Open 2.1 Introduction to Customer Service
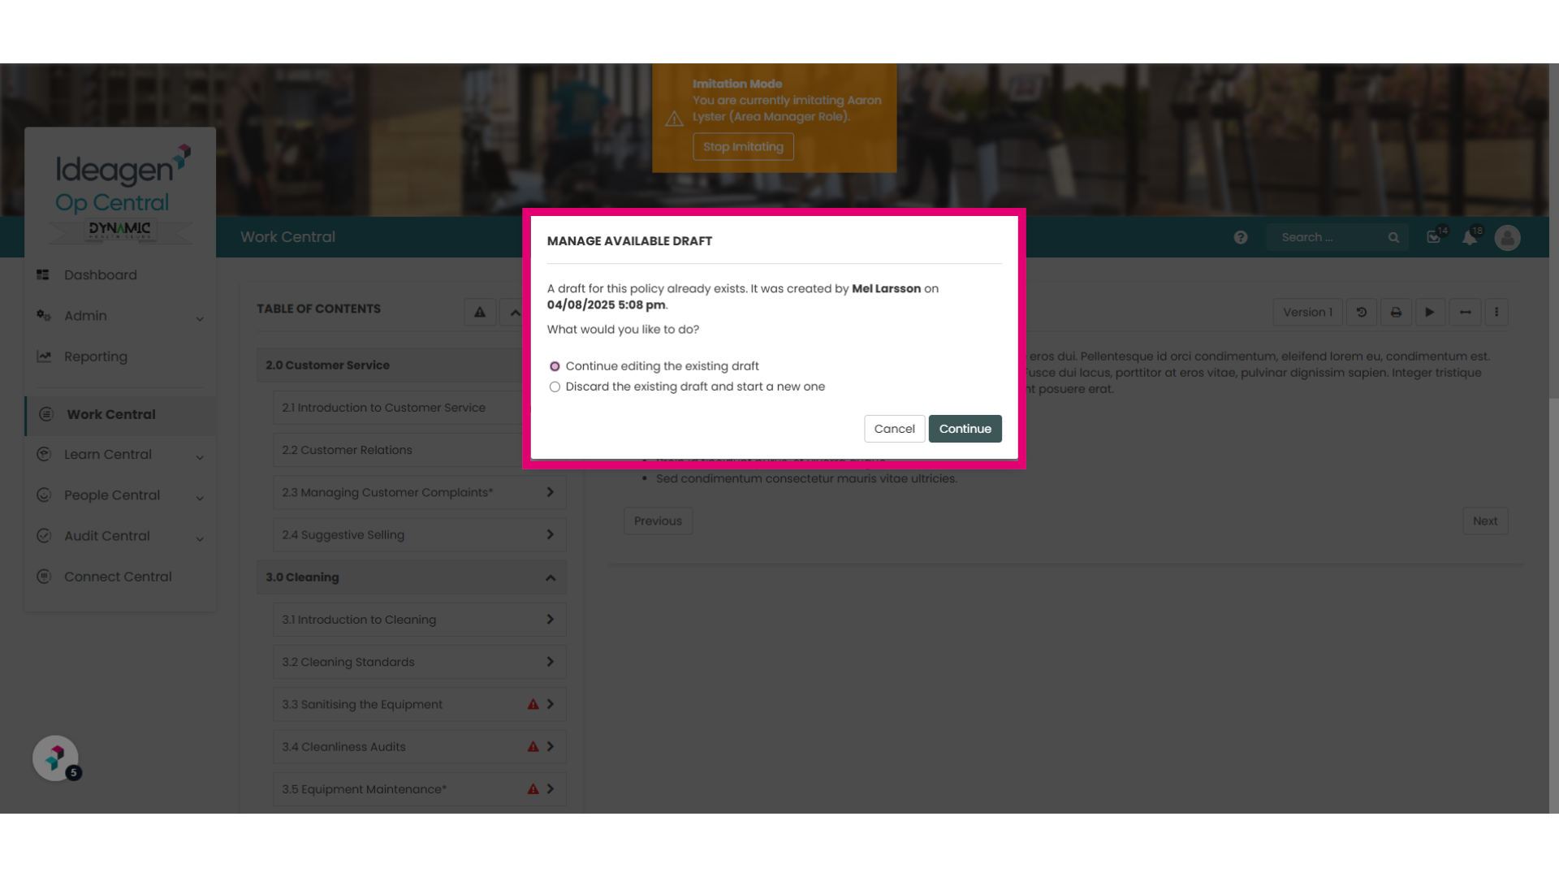The height and width of the screenshot is (877, 1559). point(399,408)
